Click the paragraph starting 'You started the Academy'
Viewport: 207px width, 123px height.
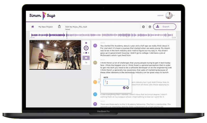click(135, 51)
